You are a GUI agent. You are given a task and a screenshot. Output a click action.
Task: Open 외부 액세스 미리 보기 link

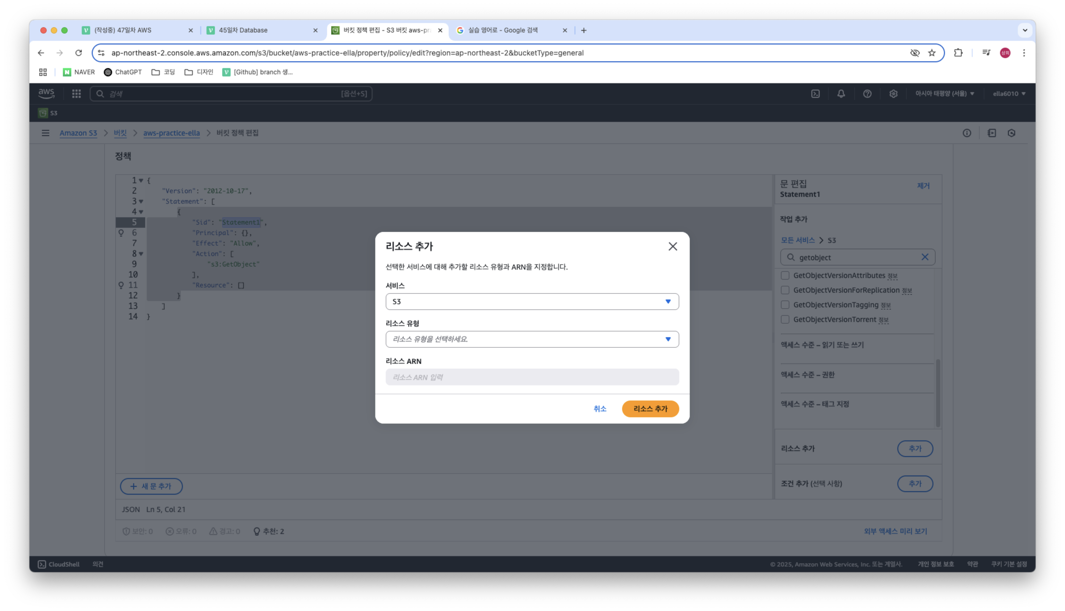coord(895,531)
